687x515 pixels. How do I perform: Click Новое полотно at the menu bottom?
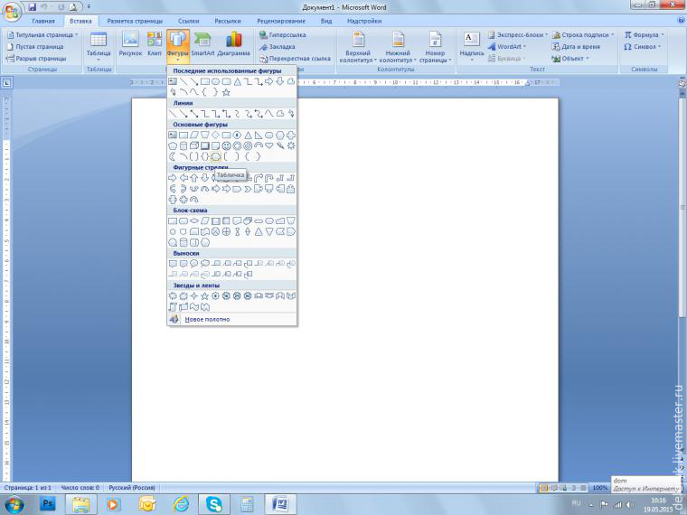pyautogui.click(x=207, y=319)
